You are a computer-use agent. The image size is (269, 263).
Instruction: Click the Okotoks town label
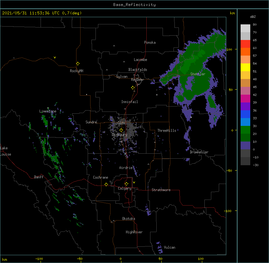click(129, 219)
